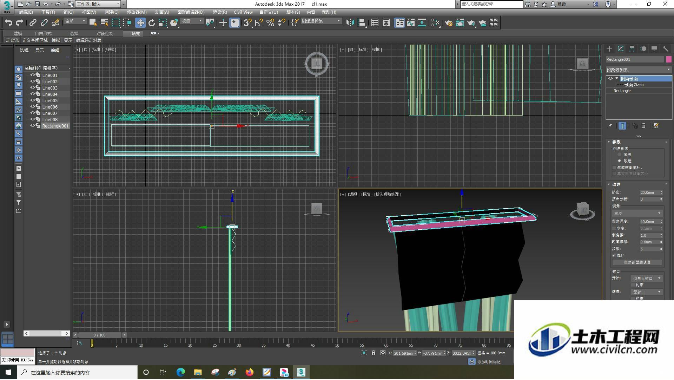
Task: Click the 编辑选定对象 button
Action: [89, 40]
